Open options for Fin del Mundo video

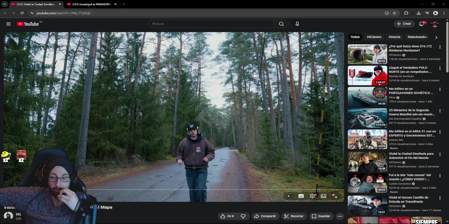(440, 154)
